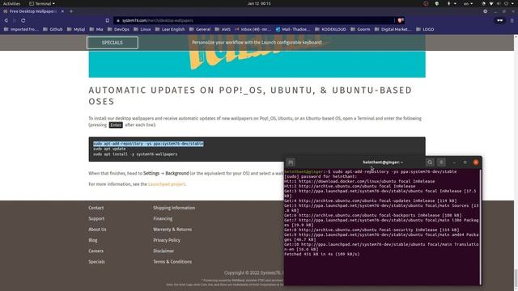Bookmark this page with the bookmark icon

click(x=108, y=20)
